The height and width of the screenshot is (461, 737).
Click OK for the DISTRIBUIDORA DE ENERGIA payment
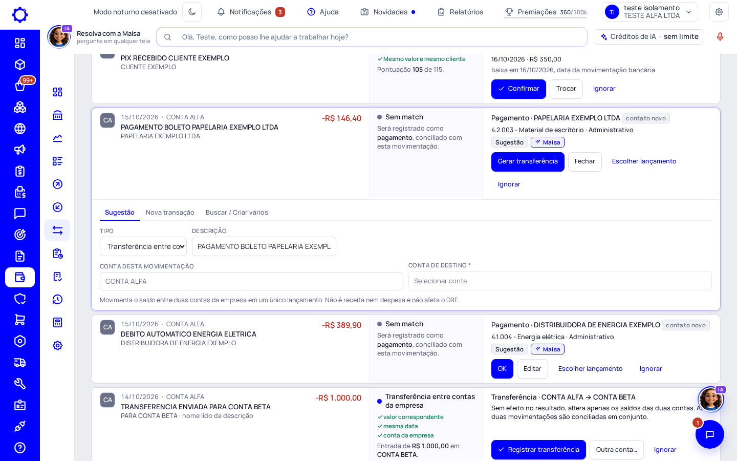[x=502, y=369]
